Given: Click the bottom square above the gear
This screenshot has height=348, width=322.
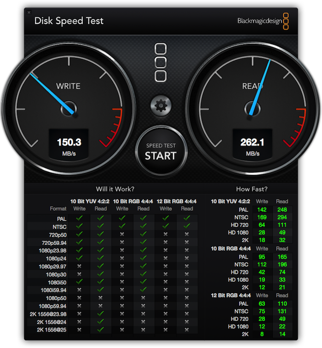Looking at the screenshot, I should click(x=161, y=76).
